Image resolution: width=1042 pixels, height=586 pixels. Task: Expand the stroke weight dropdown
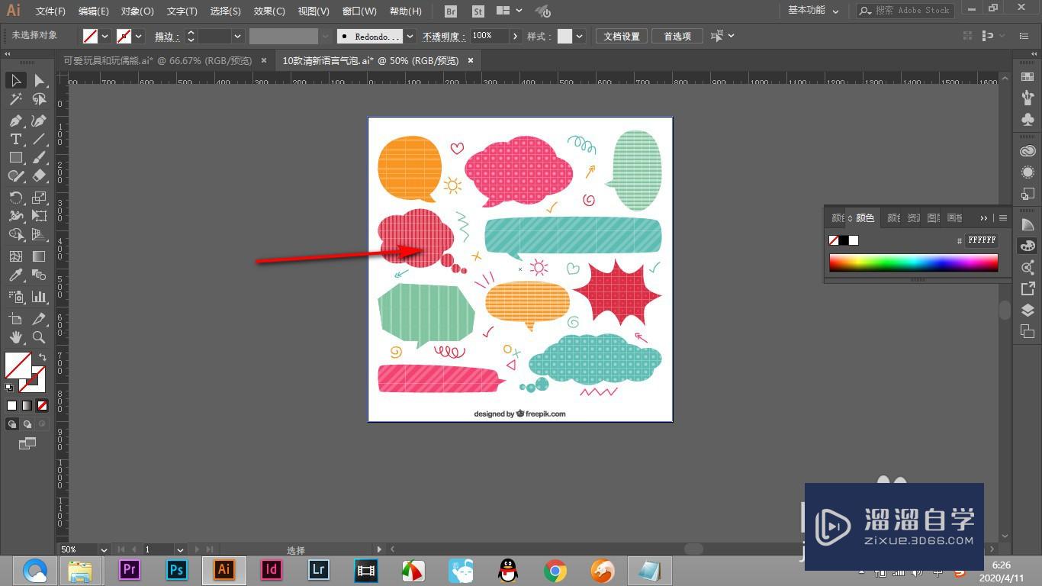[x=237, y=36]
